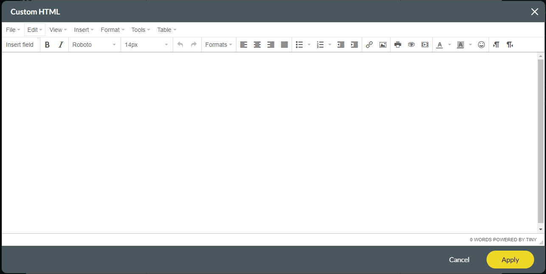Enable justified text alignment
546x274 pixels.
coord(284,44)
